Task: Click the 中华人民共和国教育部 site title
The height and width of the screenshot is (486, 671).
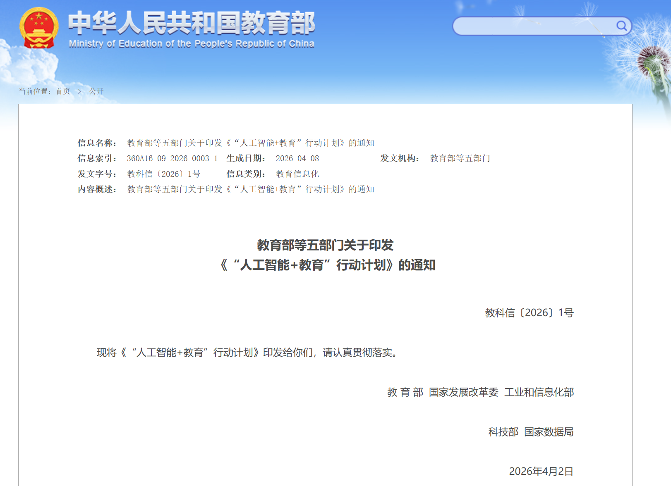Action: coord(192,23)
